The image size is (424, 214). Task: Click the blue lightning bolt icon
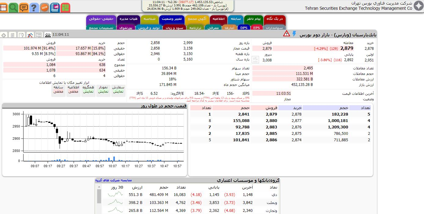click(294, 34)
